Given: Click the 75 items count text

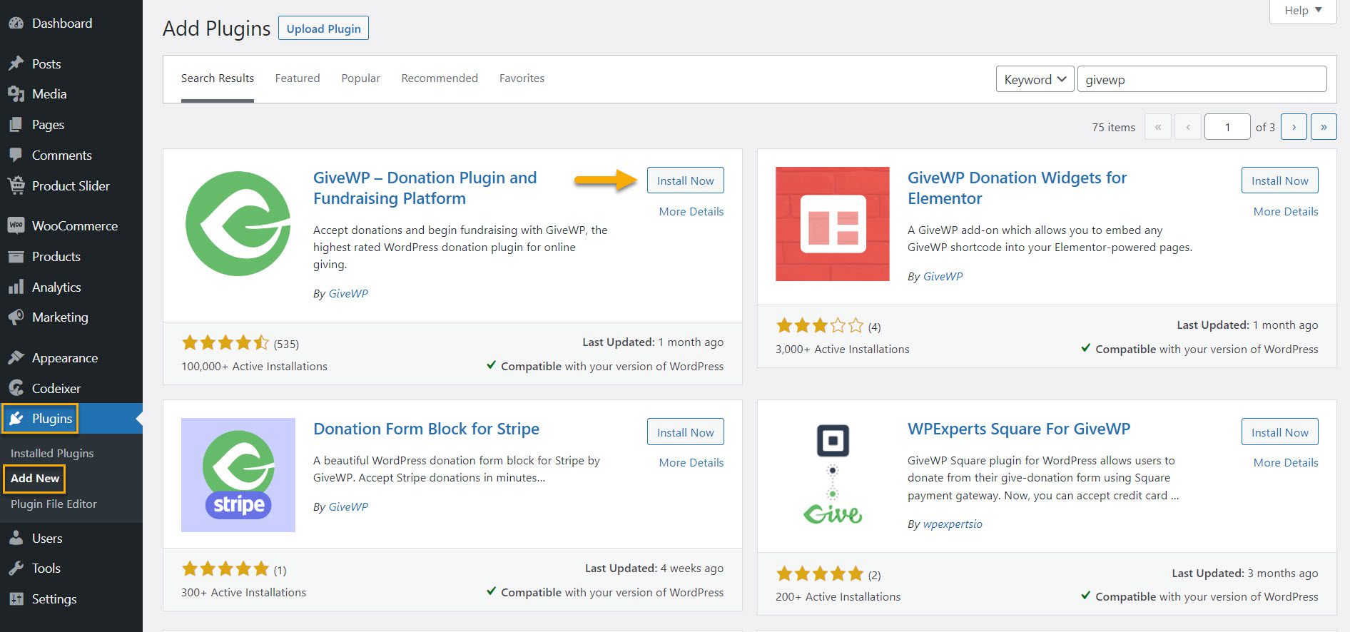Looking at the screenshot, I should pyautogui.click(x=1113, y=128).
